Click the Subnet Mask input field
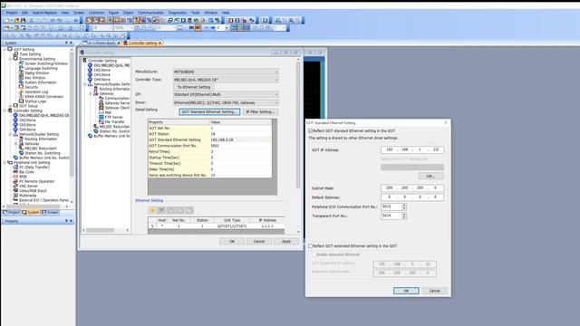Screen dimensions: 580x326 point(412,188)
